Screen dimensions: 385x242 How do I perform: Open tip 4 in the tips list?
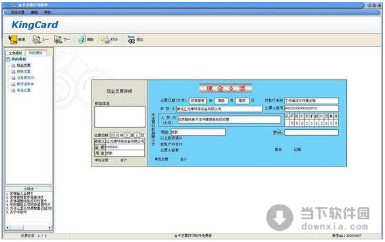click(x=28, y=205)
